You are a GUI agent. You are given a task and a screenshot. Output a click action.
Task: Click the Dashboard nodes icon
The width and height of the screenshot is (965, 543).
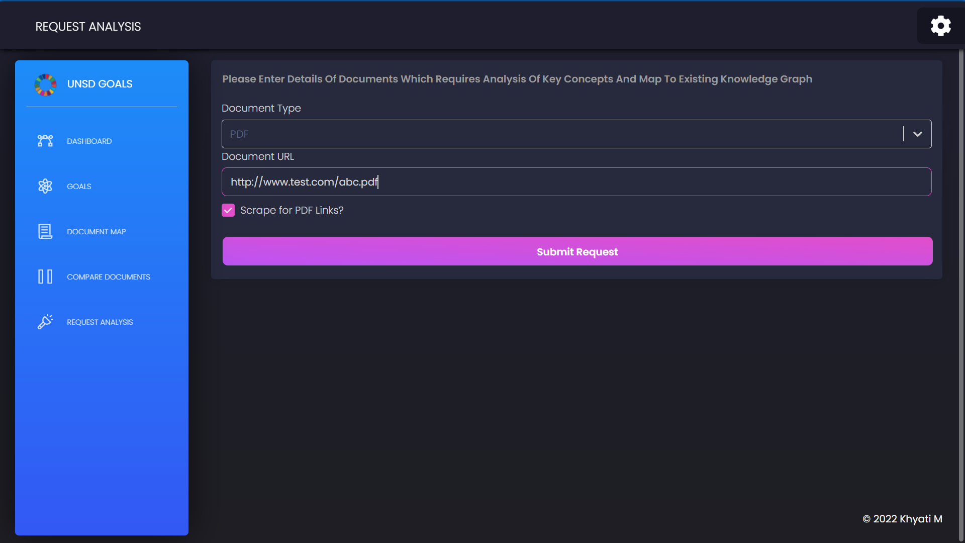[45, 141]
